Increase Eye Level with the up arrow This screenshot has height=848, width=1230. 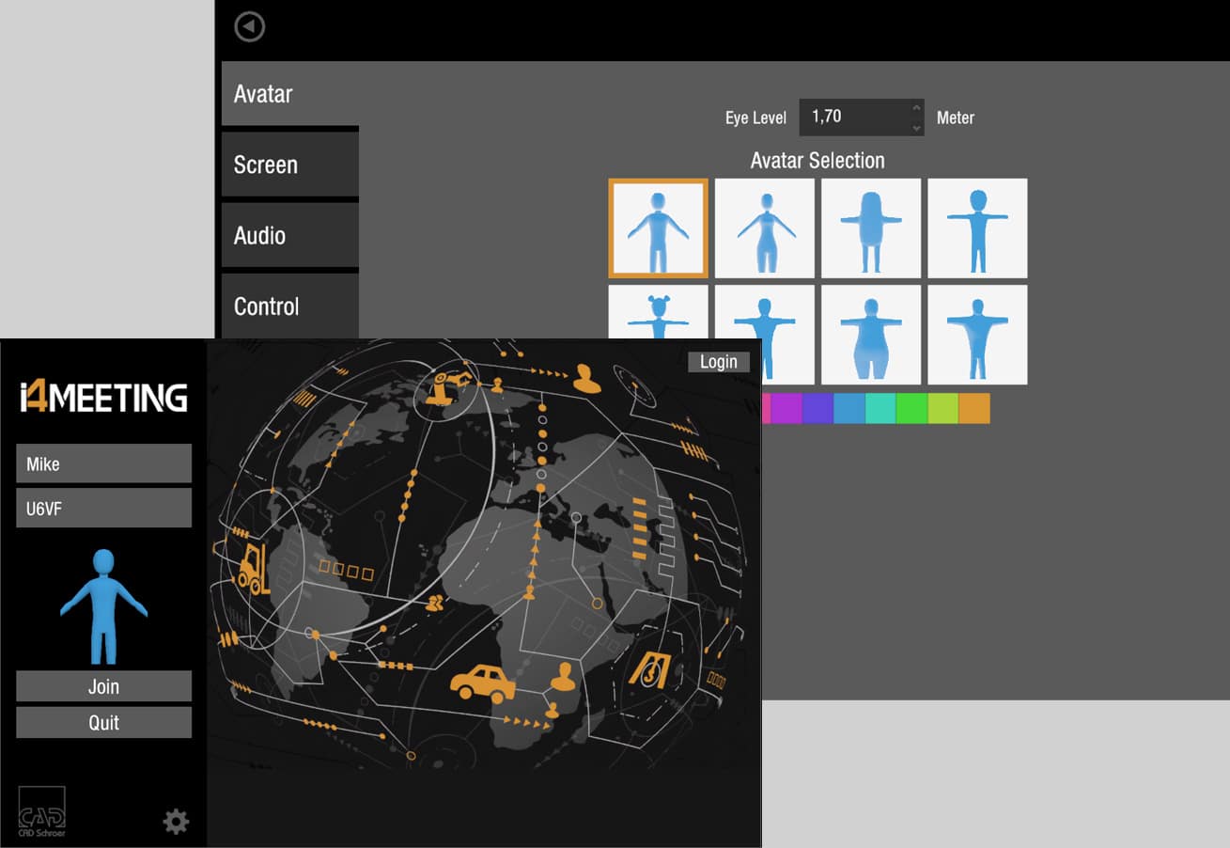coord(916,107)
